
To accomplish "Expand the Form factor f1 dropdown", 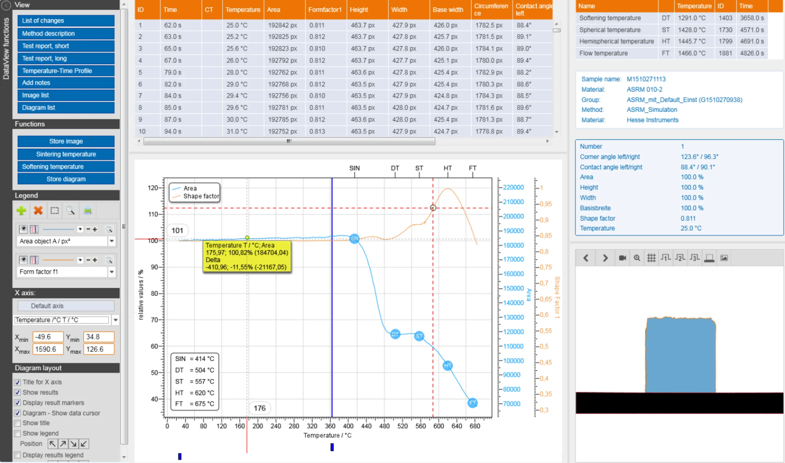I will 112,272.
